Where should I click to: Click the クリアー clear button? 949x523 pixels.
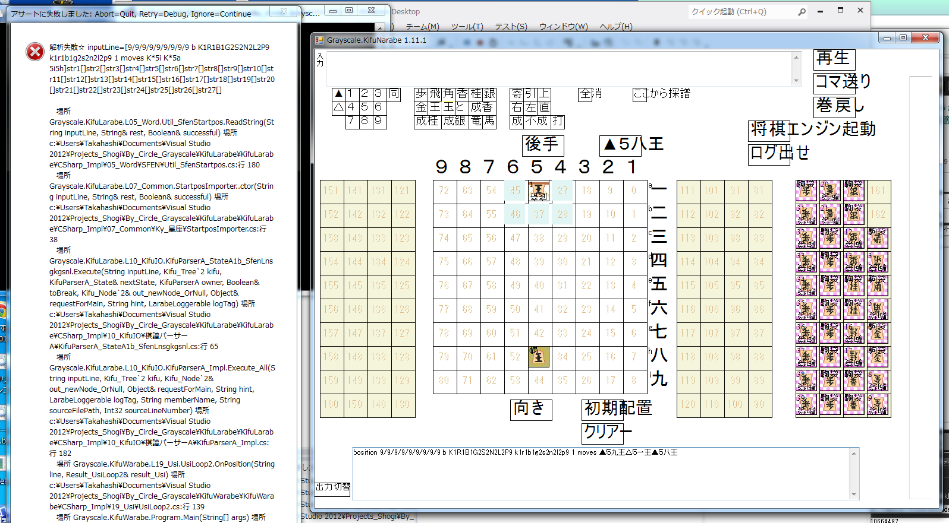pos(602,433)
